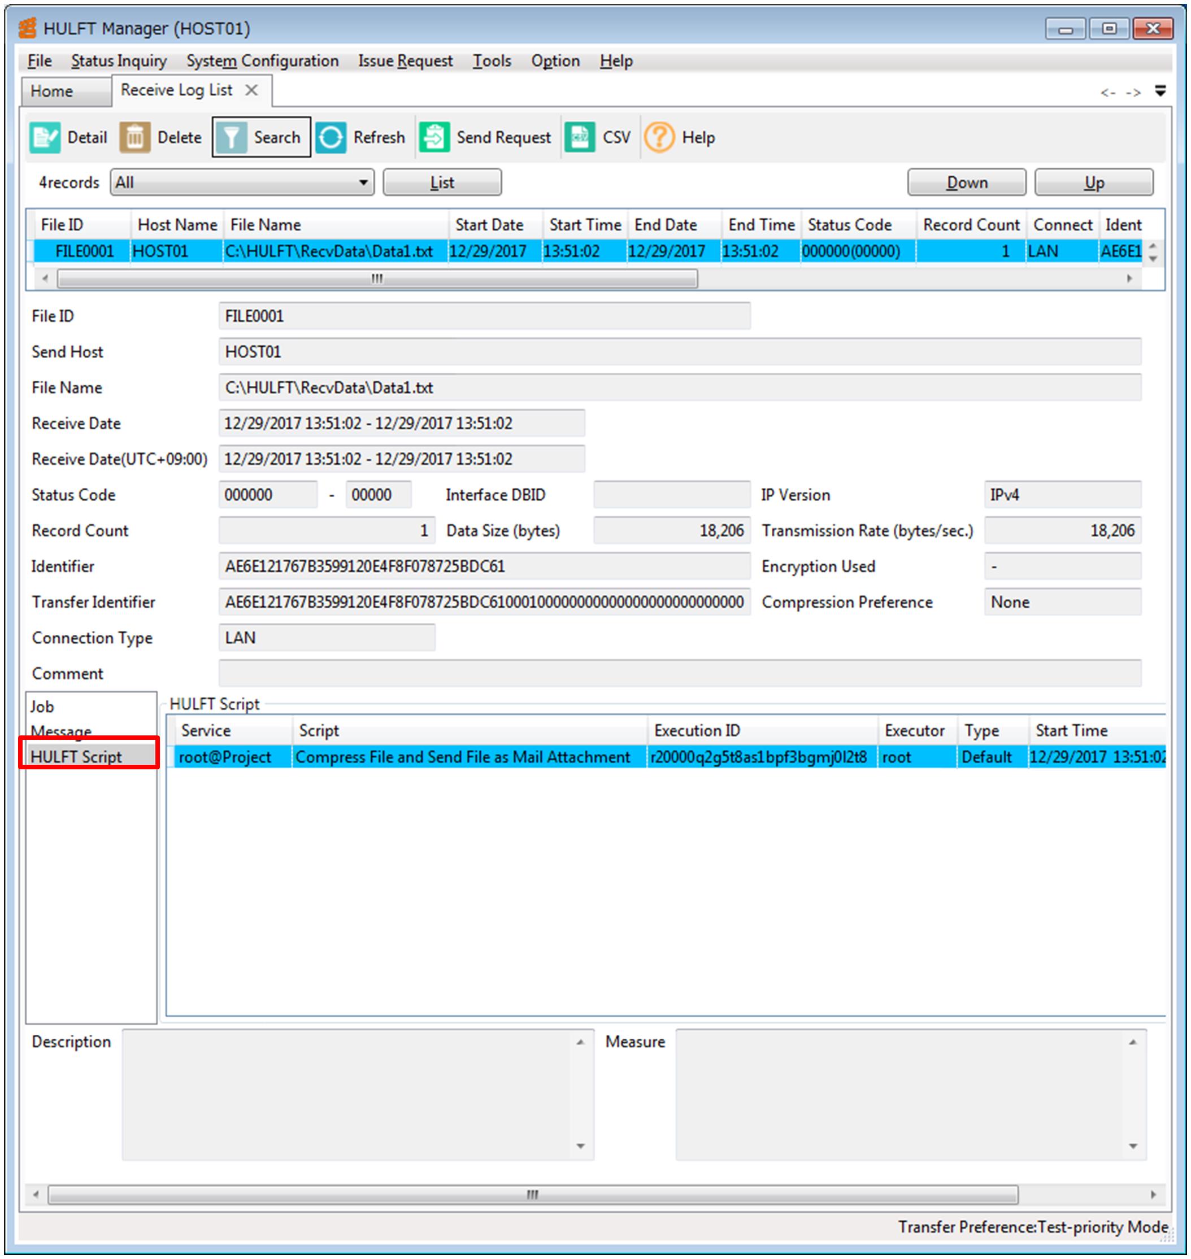Click the Detail toolbar icon

45,137
